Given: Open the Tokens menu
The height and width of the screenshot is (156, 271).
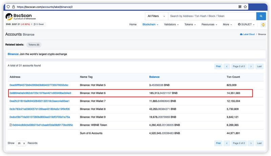Looking at the screenshot, I should click(x=190, y=24).
